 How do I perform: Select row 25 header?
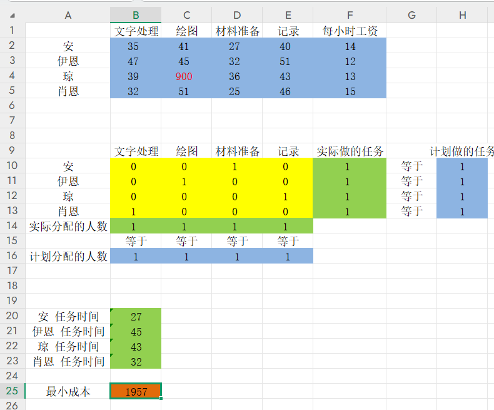click(13, 391)
